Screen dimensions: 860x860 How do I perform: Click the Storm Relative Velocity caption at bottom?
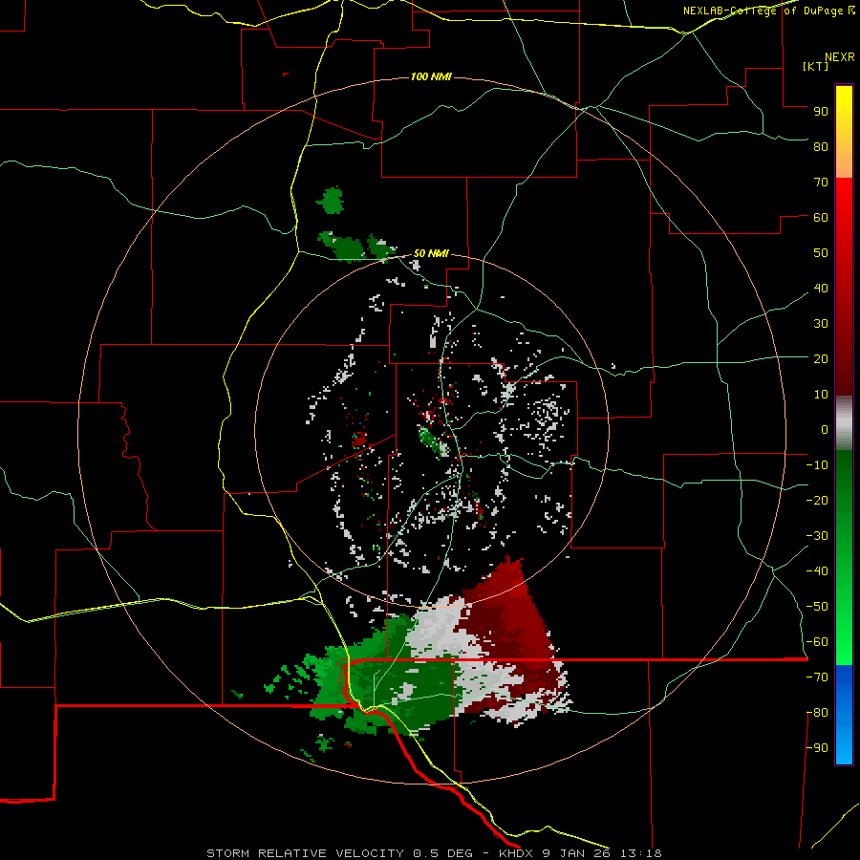click(x=434, y=853)
